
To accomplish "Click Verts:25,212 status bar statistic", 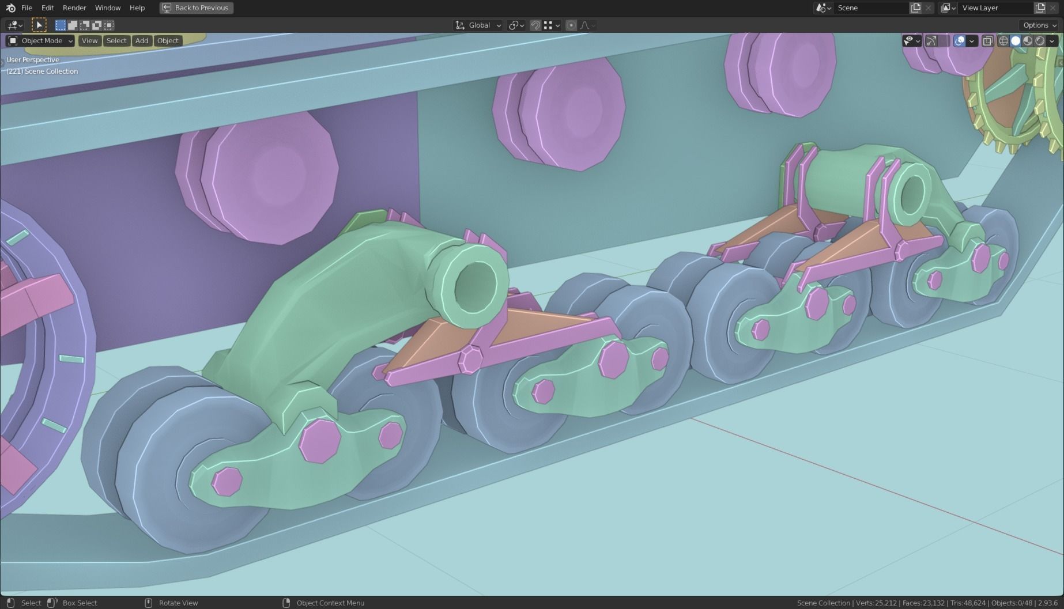I will tap(876, 603).
